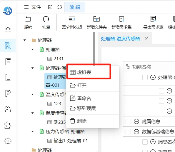Click 撤销 undo toolbar button
The image size is (175, 152).
point(28,23)
